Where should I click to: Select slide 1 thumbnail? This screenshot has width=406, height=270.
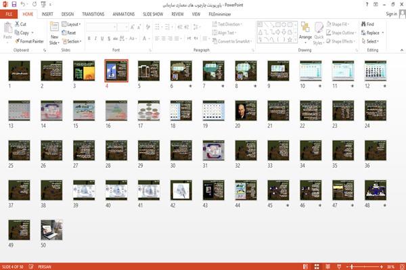click(19, 70)
